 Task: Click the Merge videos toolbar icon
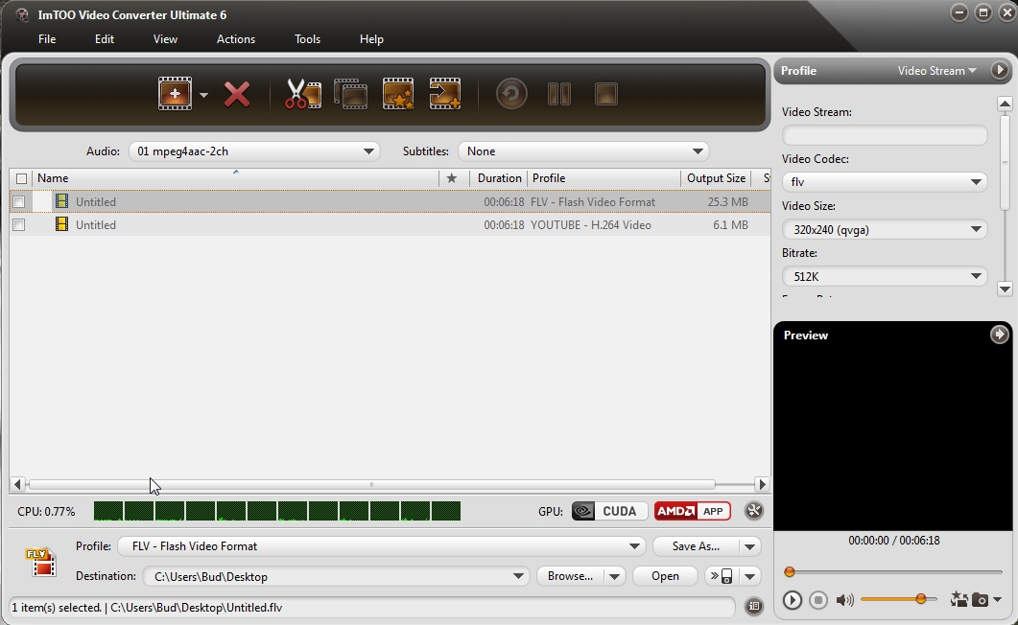click(x=350, y=94)
